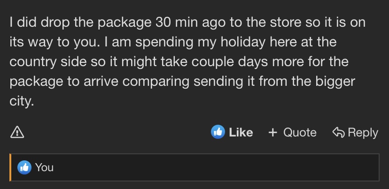Toggle Like on this message
The width and height of the screenshot is (389, 189).
(x=241, y=133)
